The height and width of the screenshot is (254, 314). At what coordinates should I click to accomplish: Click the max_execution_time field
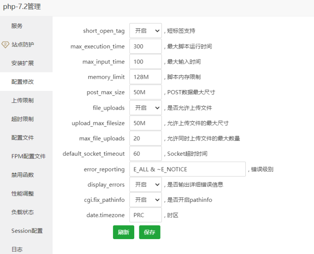tap(146, 46)
